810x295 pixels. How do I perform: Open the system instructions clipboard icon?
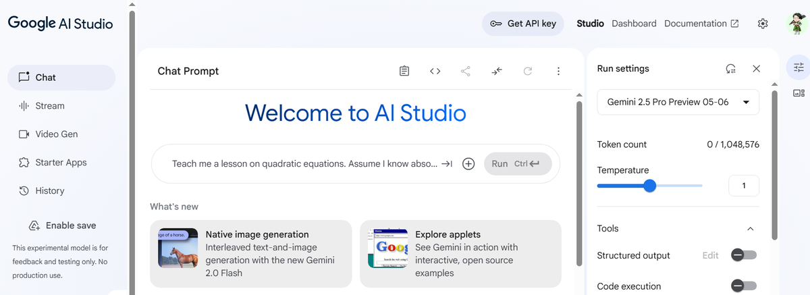(x=404, y=71)
